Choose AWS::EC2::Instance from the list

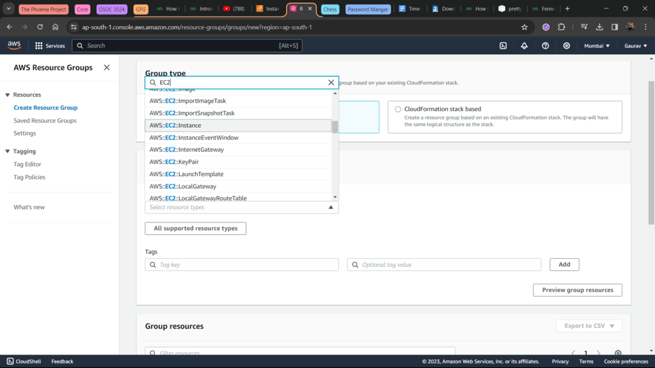[238, 126]
